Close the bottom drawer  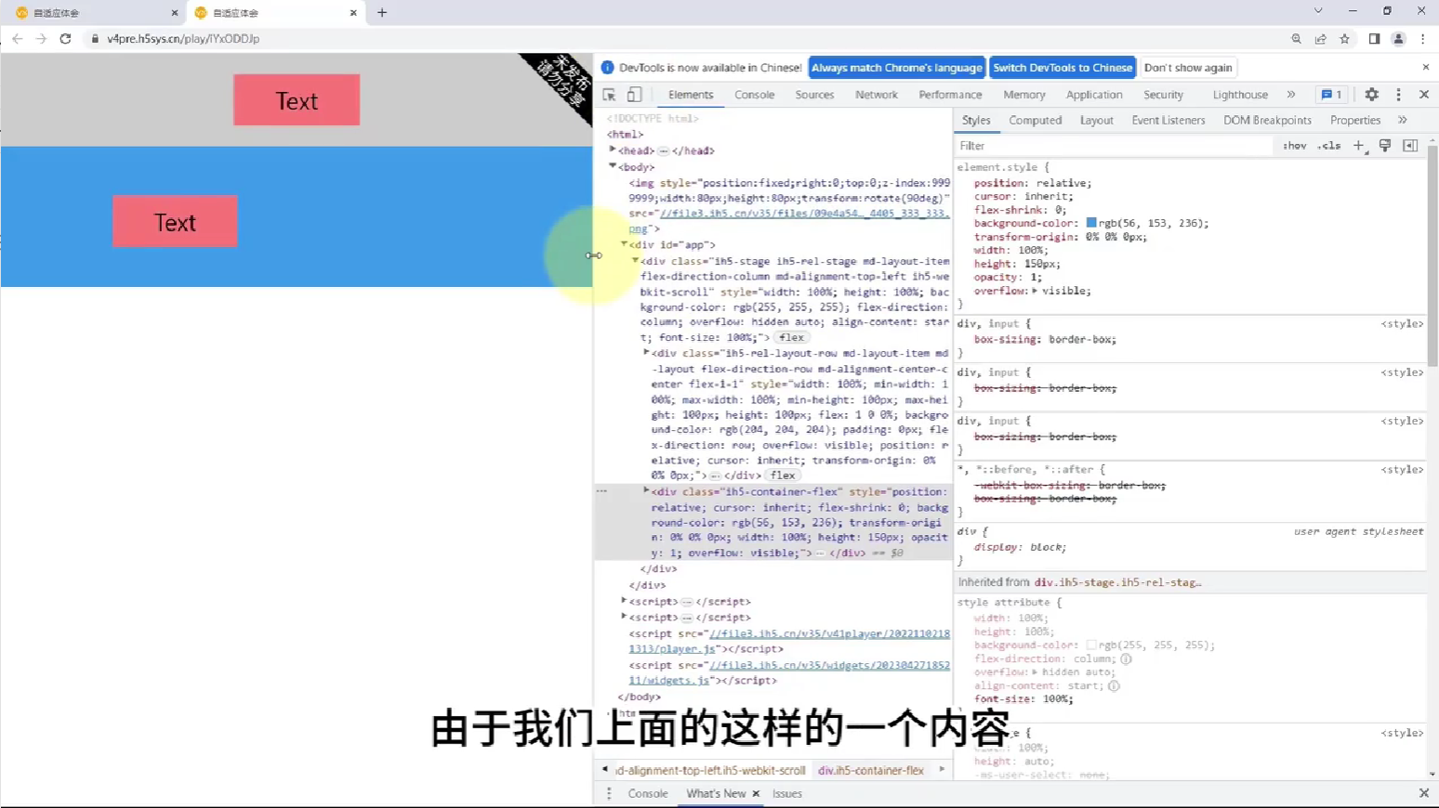pos(1423,794)
